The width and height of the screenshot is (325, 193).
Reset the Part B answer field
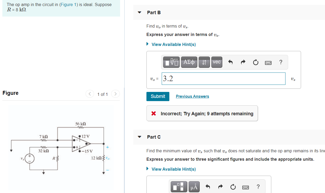255,62
